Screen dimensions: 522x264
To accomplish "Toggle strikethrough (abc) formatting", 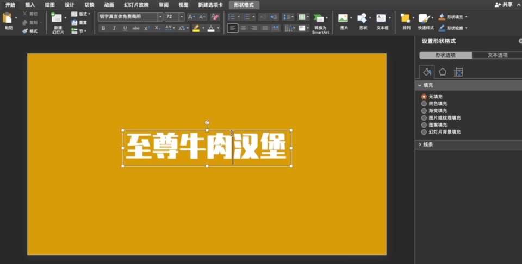I will tap(136, 28).
